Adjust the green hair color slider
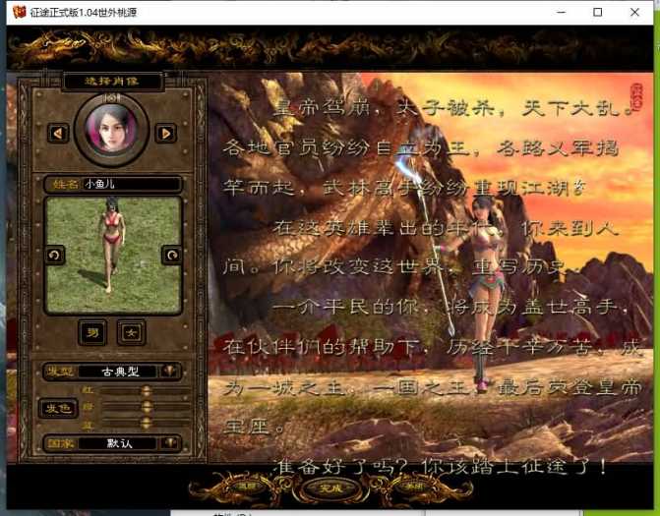 pos(146,407)
